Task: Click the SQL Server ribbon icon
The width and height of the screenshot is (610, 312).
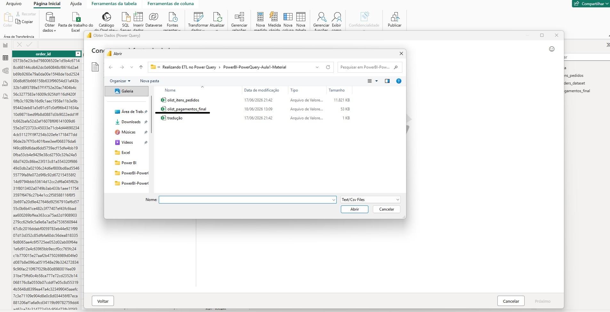Action: (125, 17)
